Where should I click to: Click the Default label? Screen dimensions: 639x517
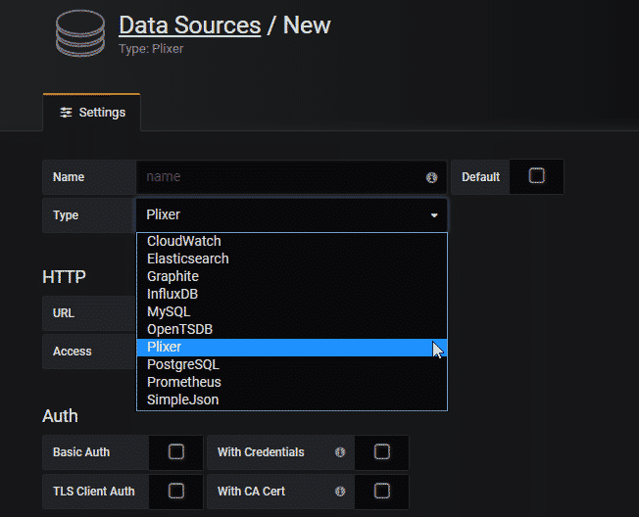pyautogui.click(x=480, y=177)
